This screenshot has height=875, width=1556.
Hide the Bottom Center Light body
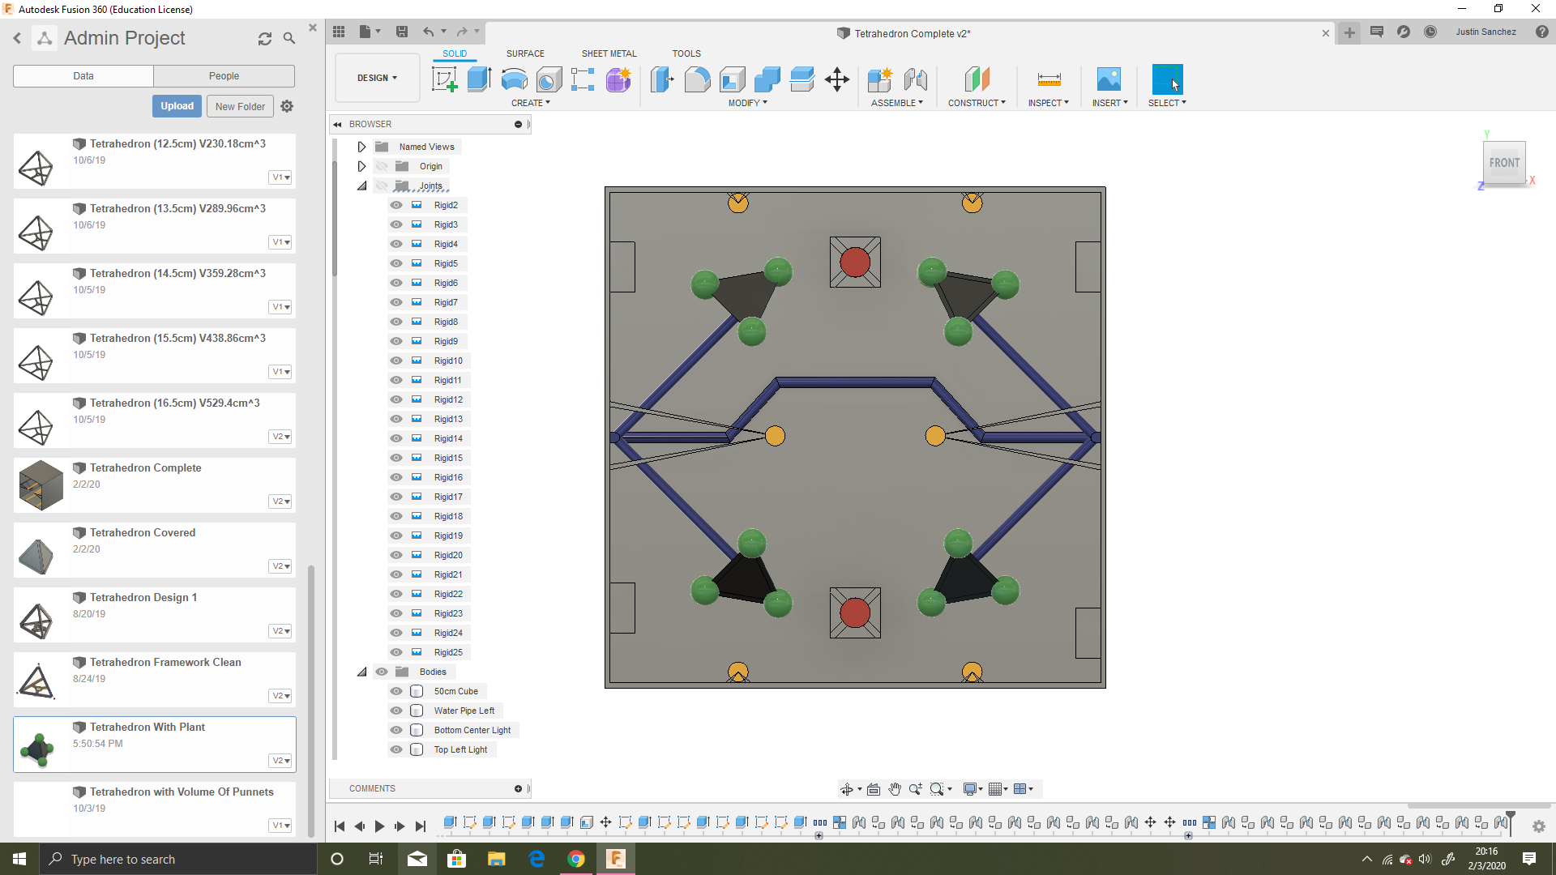pyautogui.click(x=396, y=730)
